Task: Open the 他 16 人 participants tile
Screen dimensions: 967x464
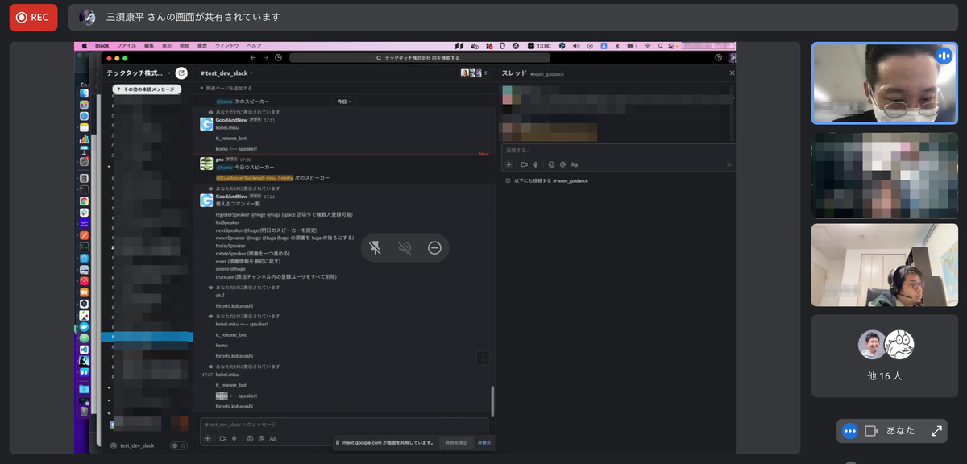Action: (x=885, y=356)
